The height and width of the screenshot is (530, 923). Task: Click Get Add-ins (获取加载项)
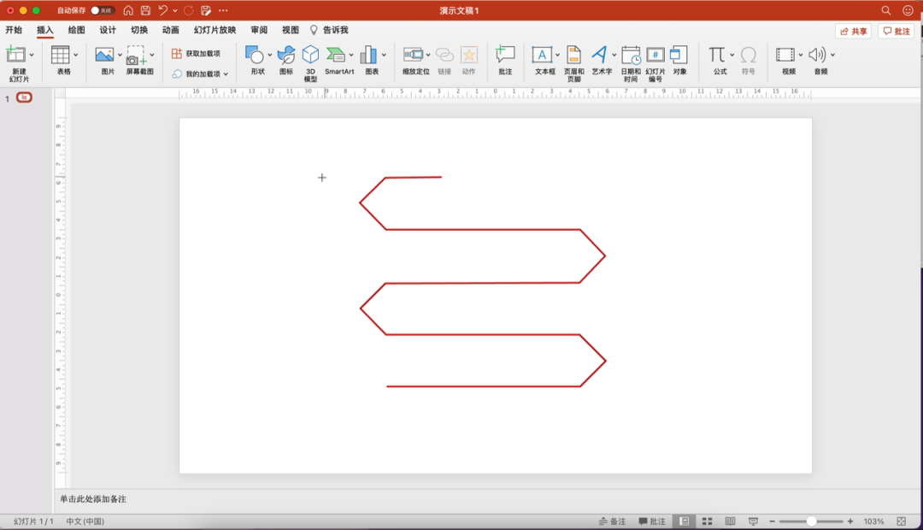(x=196, y=54)
